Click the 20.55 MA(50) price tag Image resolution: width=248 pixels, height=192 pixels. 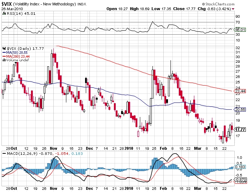click(240, 109)
